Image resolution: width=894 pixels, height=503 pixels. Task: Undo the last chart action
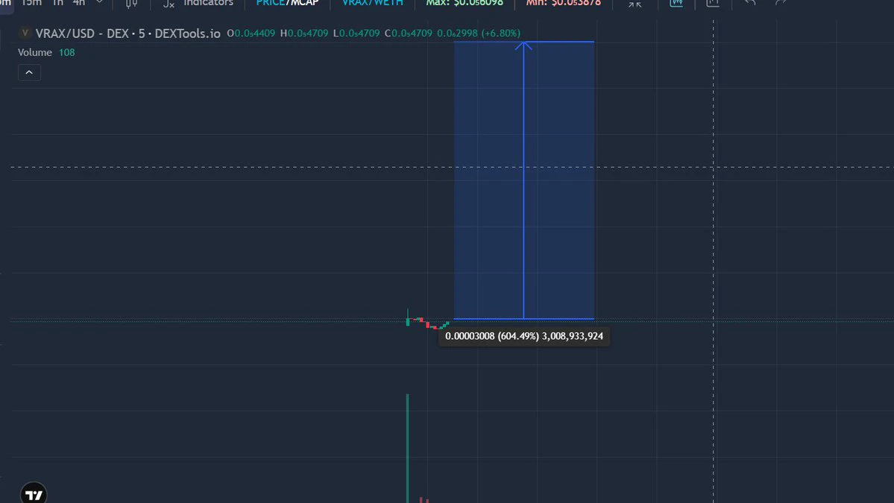click(750, 3)
